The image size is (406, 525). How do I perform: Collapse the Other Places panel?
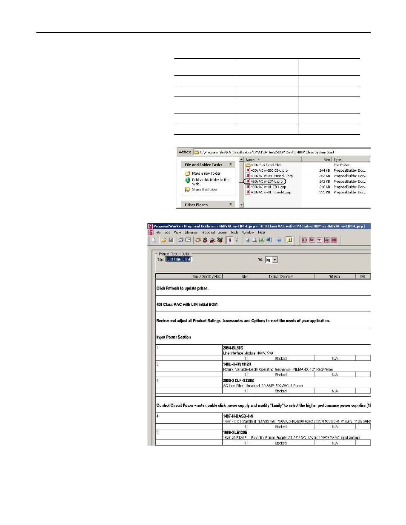click(231, 204)
